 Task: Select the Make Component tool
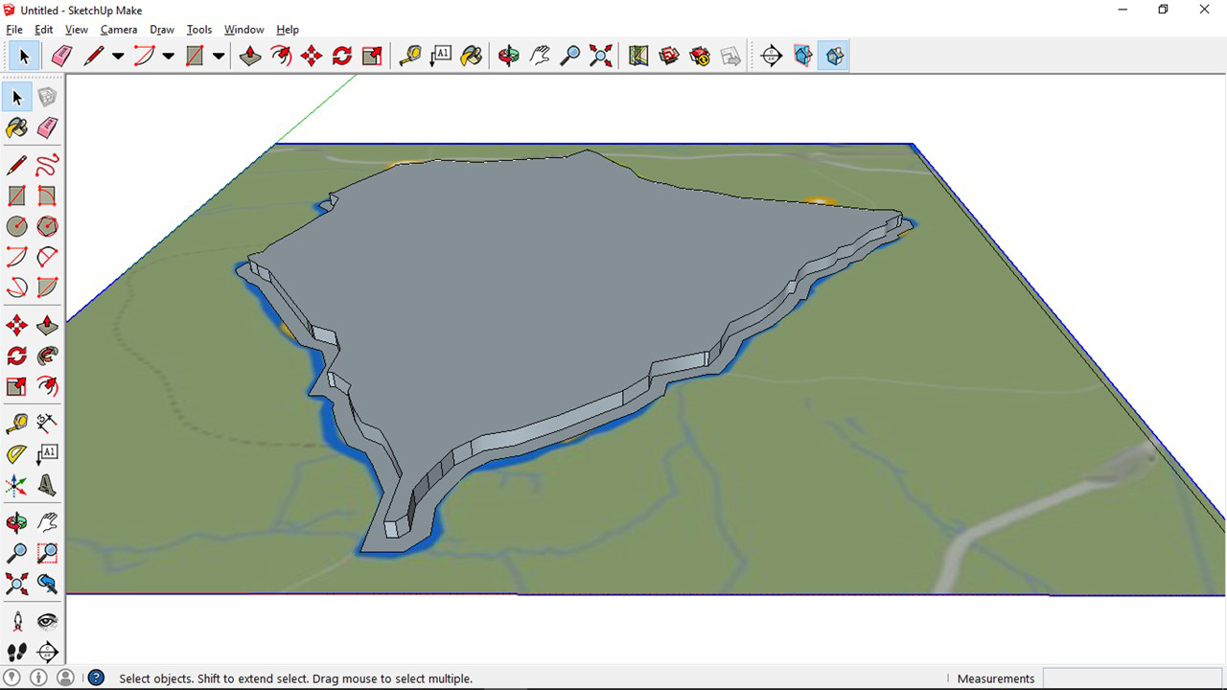pos(47,97)
